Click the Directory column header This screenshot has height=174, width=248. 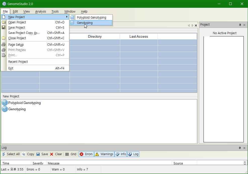click(95, 36)
